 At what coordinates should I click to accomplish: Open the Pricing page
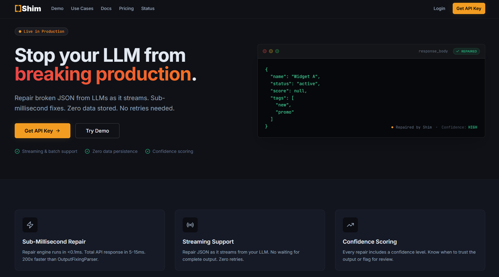[126, 8]
